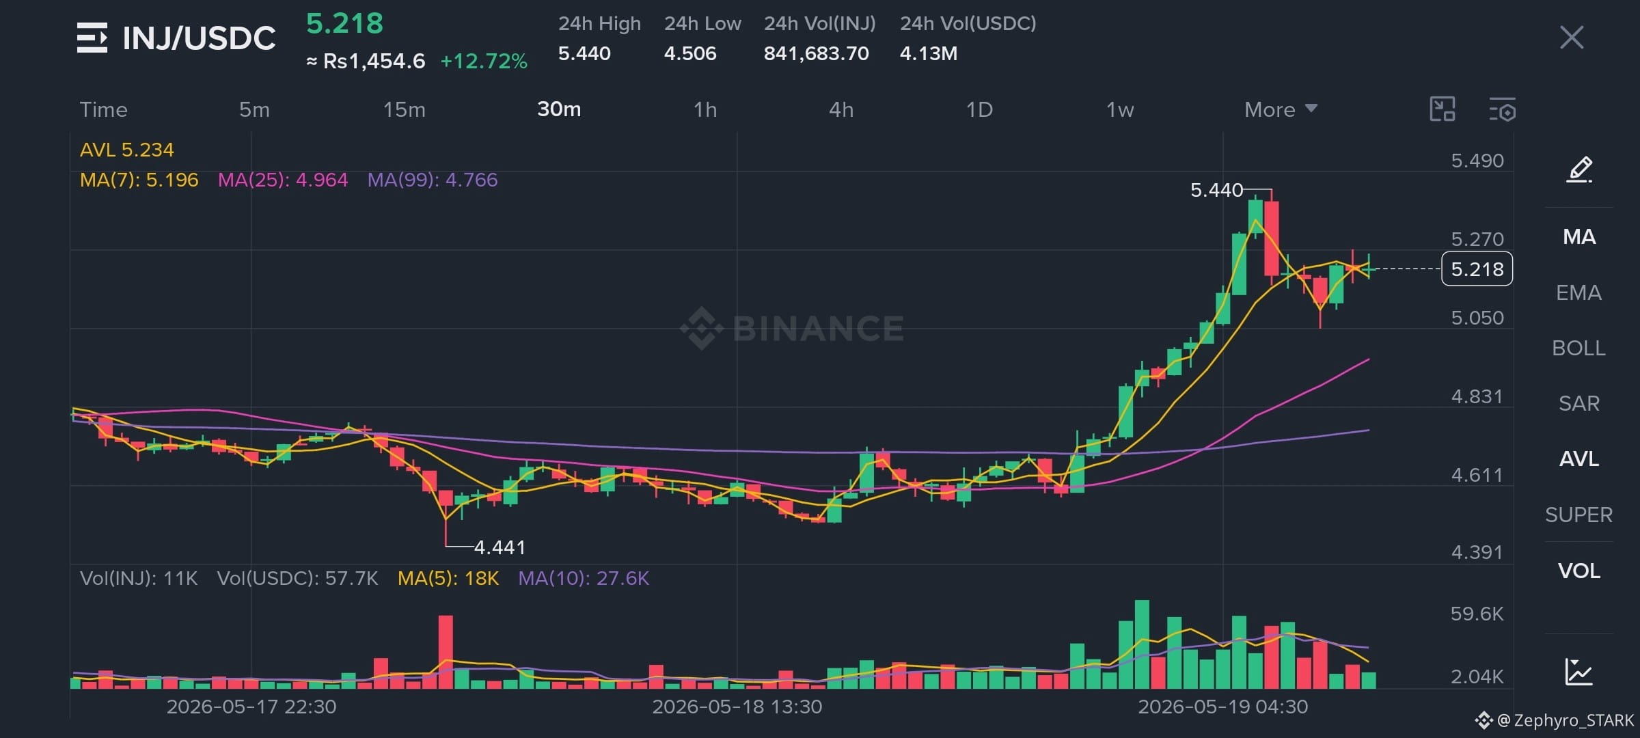This screenshot has width=1640, height=738.
Task: Switch to the 15m interval
Action: [404, 109]
